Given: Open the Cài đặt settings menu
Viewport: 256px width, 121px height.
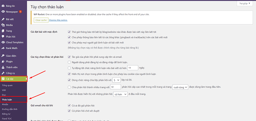Looking at the screenshot, I should (x=13, y=79).
